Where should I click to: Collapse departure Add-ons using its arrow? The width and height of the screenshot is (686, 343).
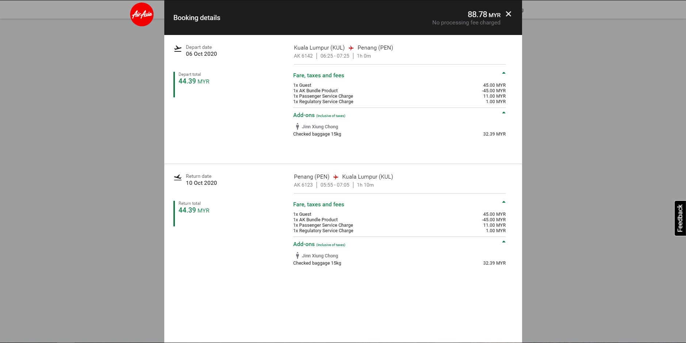(503, 113)
